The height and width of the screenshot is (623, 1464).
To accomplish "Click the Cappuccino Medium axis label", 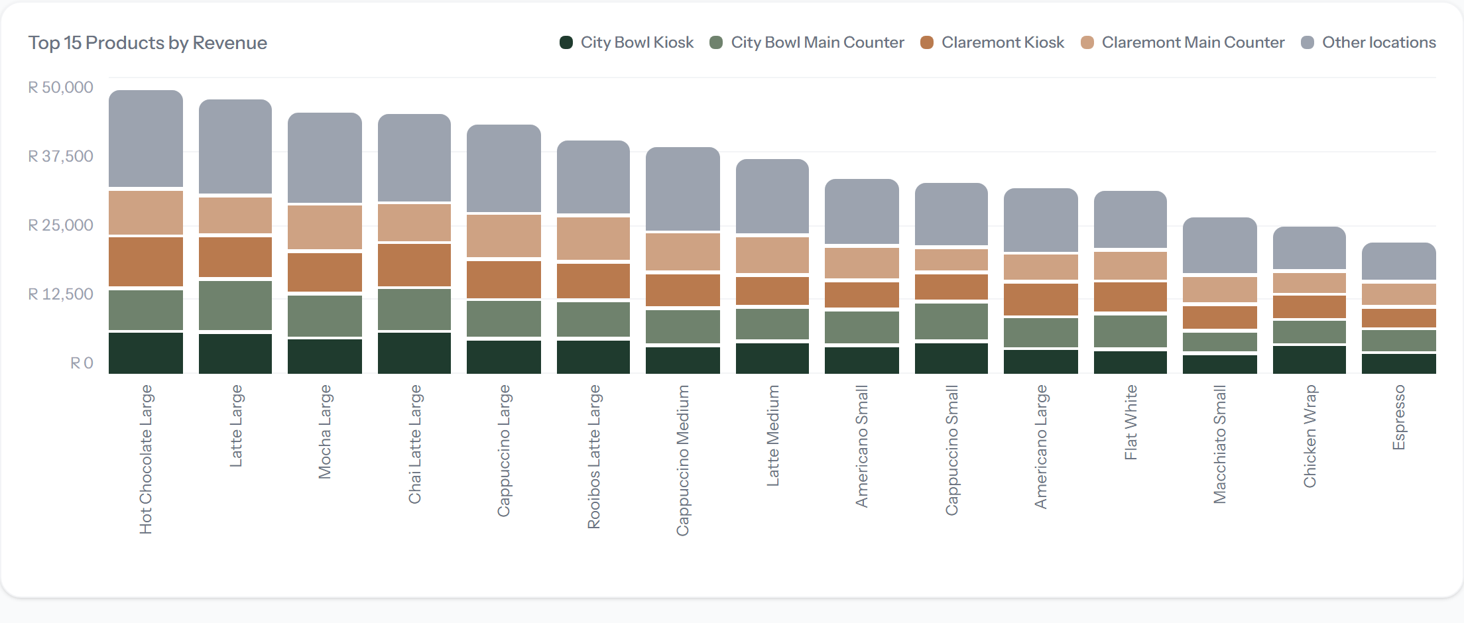I will [683, 461].
